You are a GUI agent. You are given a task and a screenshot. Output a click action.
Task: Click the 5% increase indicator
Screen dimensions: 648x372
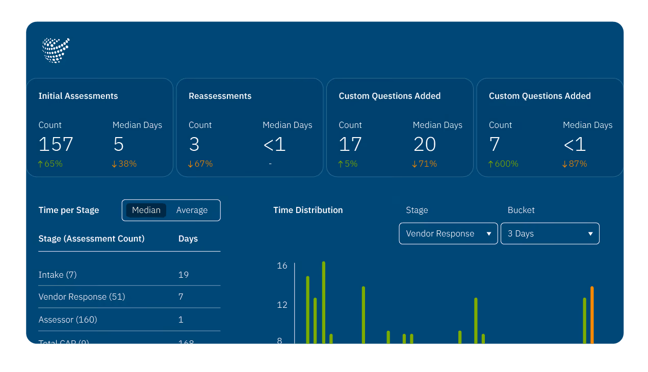pos(348,164)
